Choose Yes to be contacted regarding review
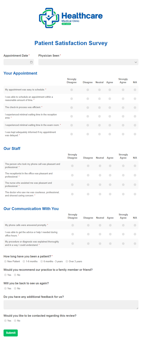 (x=5, y=321)
